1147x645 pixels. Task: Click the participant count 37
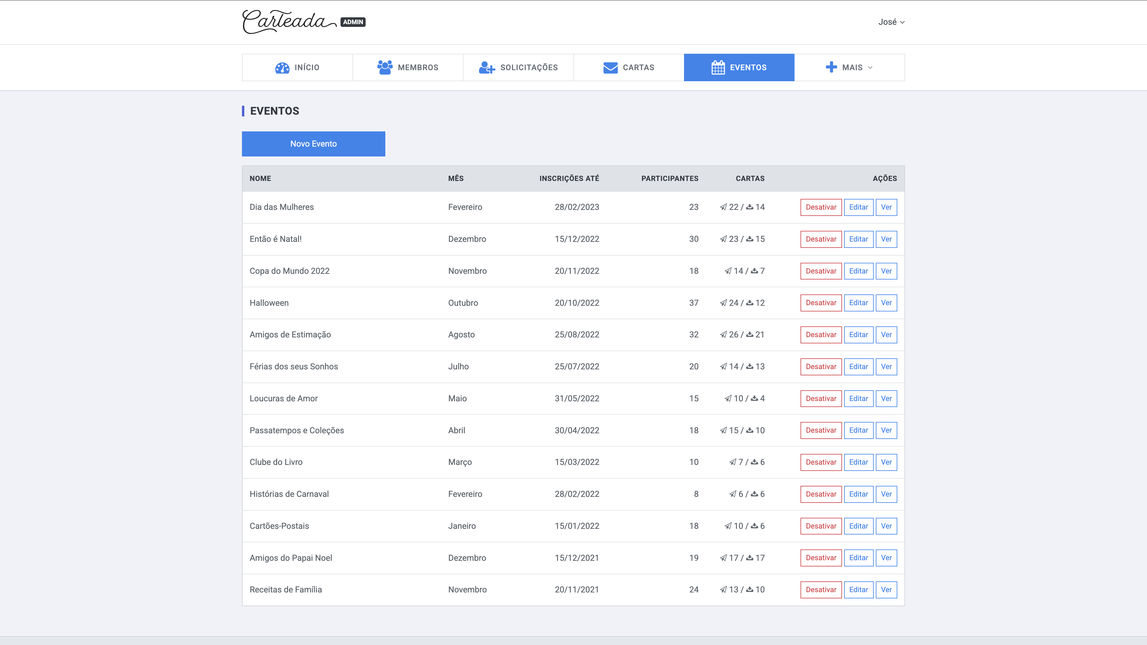coord(694,303)
